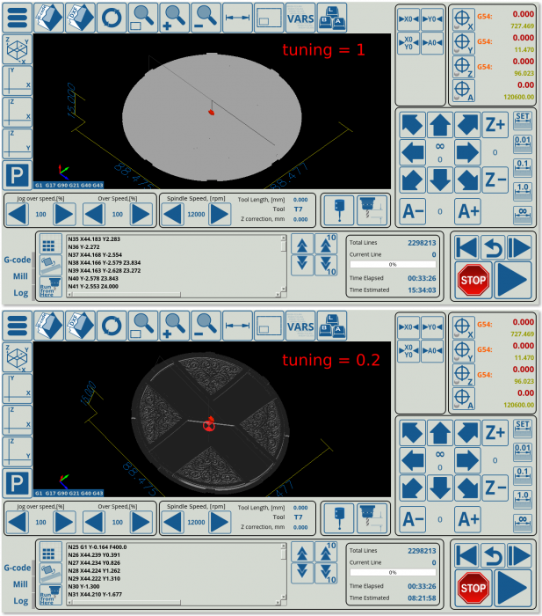Screen dimensions: 542x616
Task: Jog A- button in top panel
Action: (413, 211)
